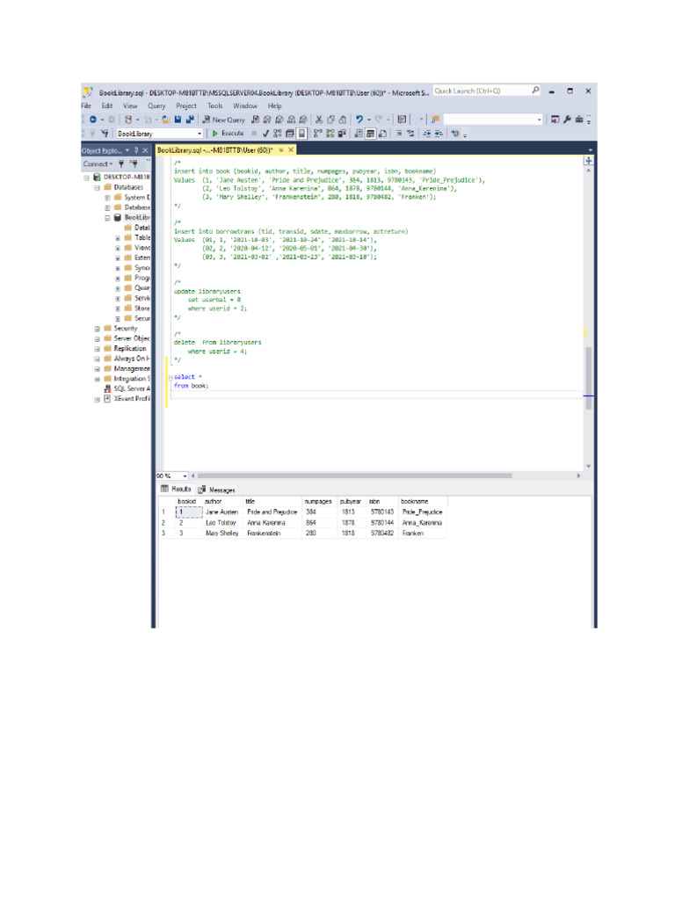
Task: Click the 'bookname' column header
Action: click(421, 502)
